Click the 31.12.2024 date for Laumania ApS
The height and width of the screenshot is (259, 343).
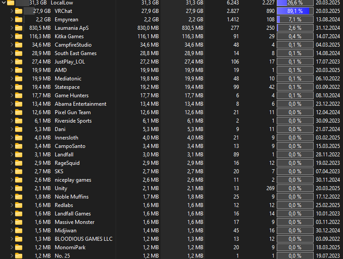[328, 28]
